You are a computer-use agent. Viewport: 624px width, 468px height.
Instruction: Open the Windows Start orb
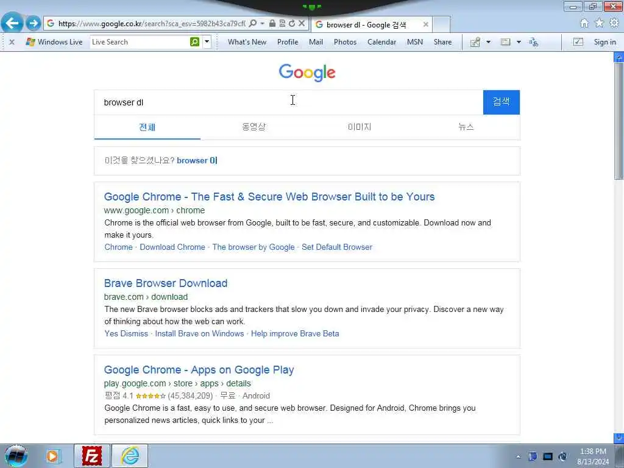16,456
